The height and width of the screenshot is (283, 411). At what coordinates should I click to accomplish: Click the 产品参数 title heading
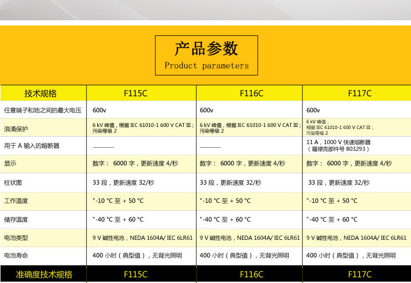coord(207,49)
